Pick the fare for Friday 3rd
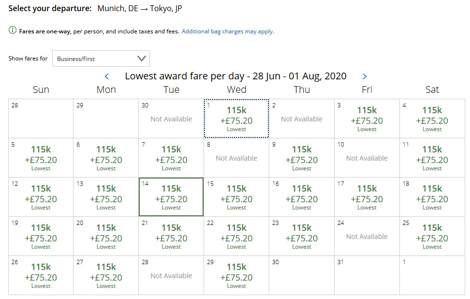Viewport: 470px width, 299px height. [367, 119]
